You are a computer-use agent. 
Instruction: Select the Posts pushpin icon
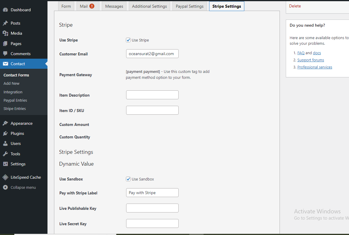click(6, 23)
